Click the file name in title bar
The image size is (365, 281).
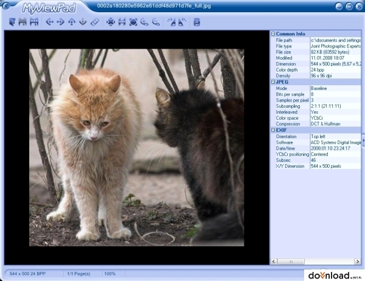click(154, 6)
